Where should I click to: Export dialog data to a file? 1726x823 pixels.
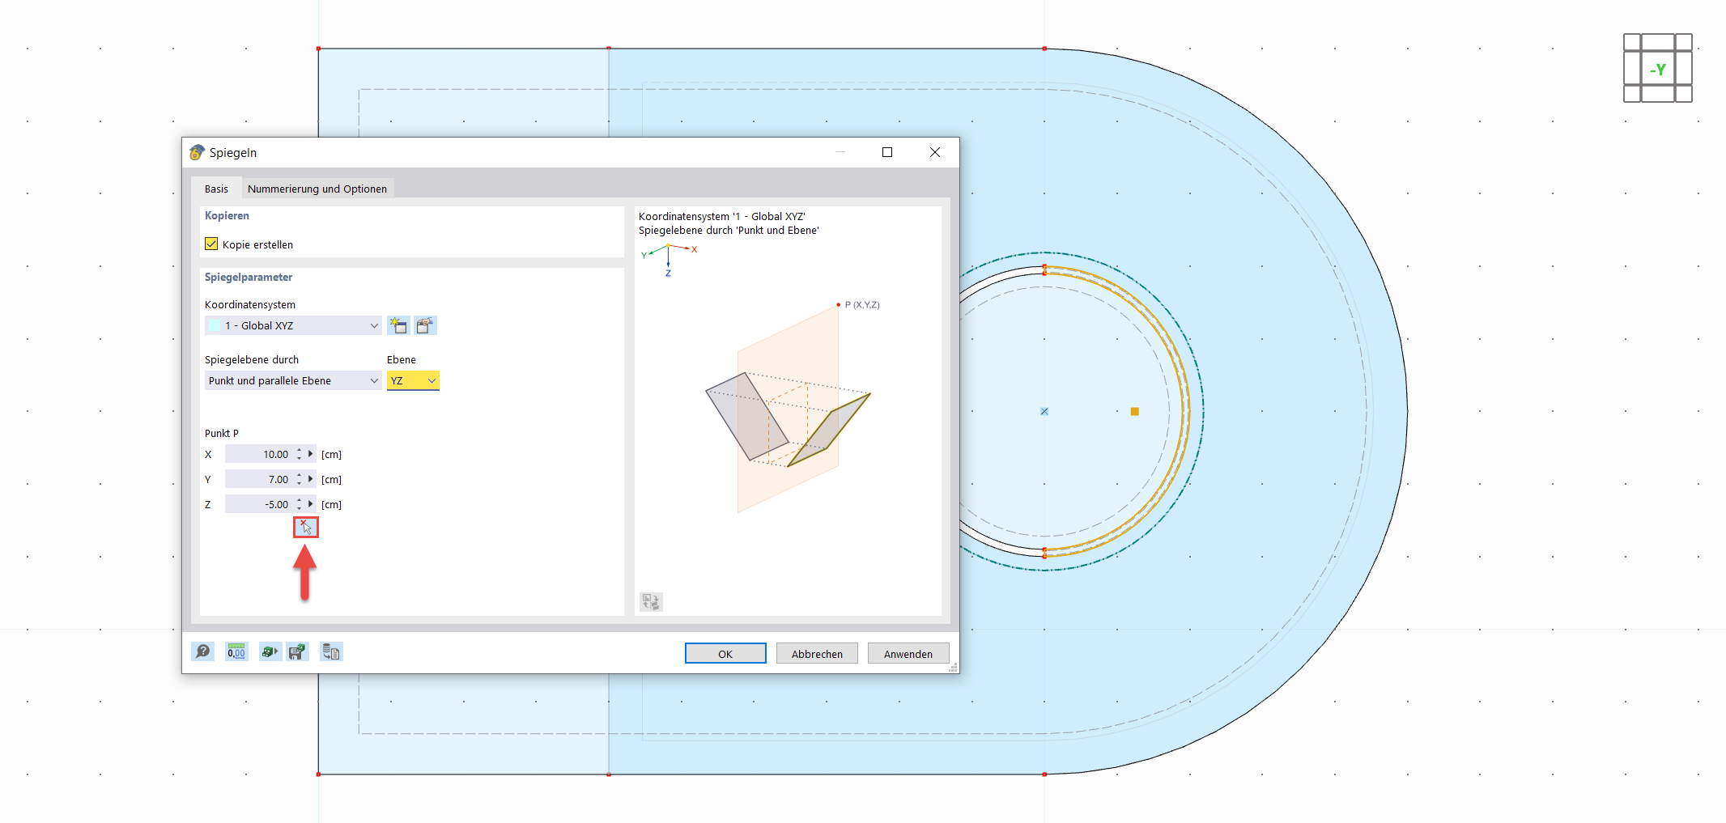click(330, 651)
